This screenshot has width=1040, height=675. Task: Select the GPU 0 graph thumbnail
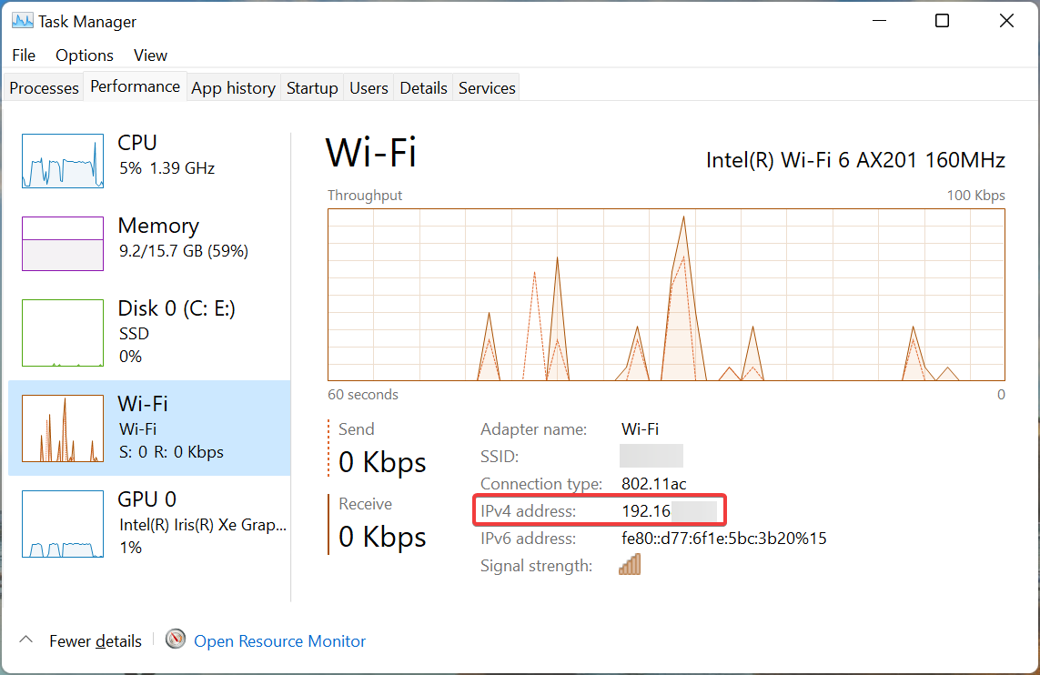63,524
